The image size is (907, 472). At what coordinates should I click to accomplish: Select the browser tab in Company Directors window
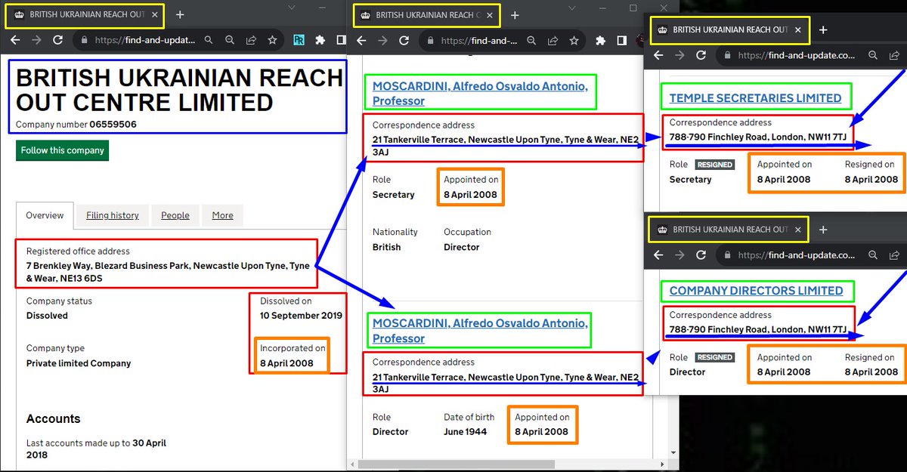[728, 230]
